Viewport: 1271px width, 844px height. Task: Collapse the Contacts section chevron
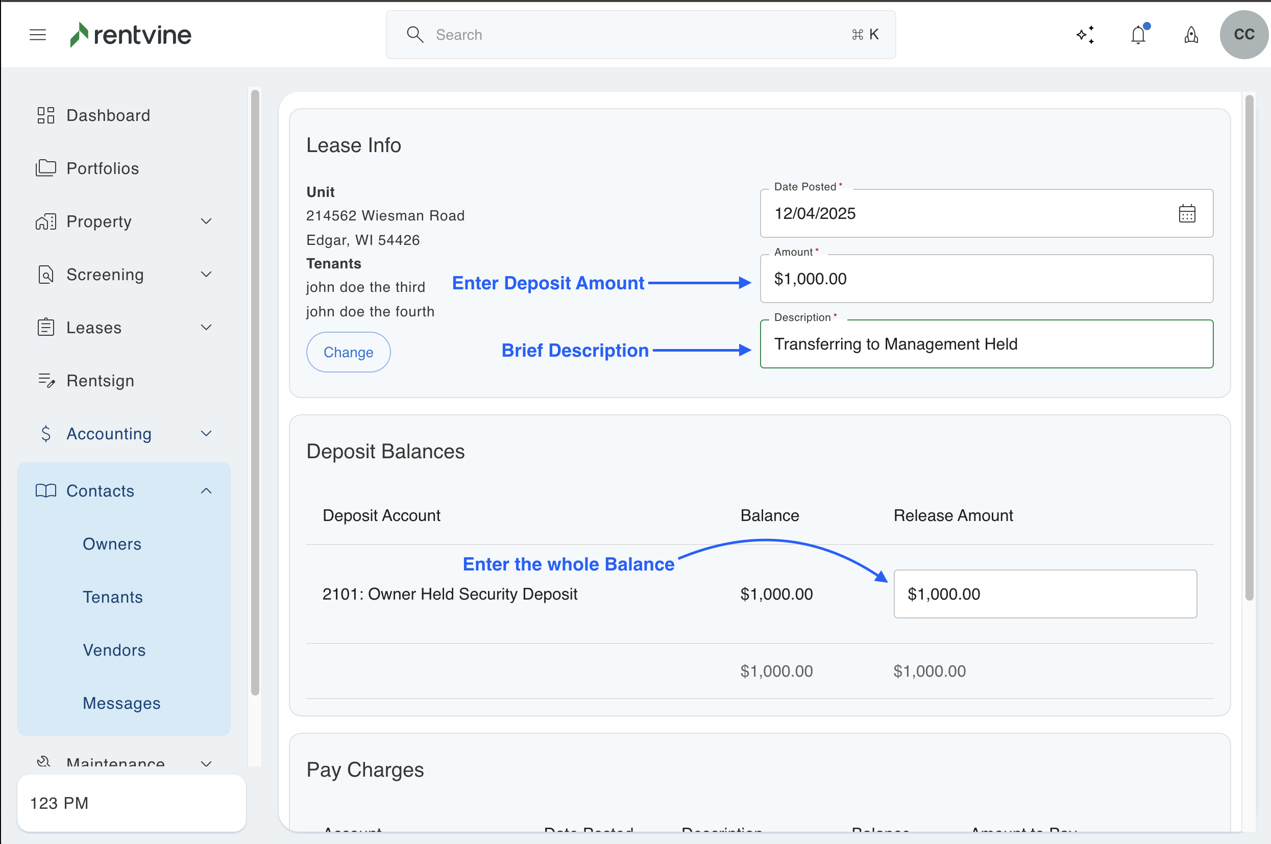pyautogui.click(x=206, y=491)
